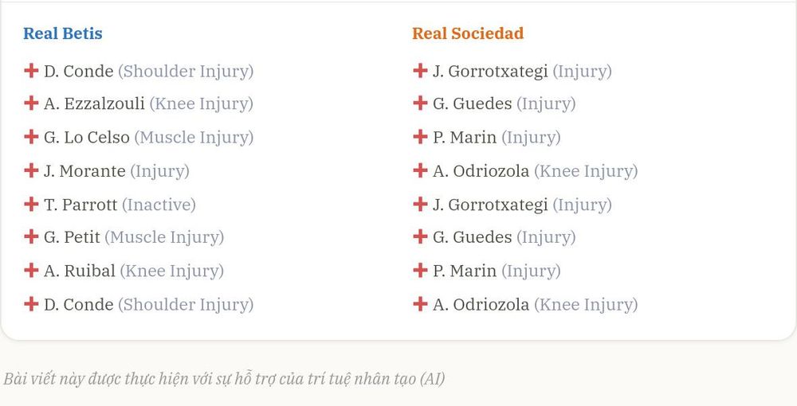The image size is (797, 406).
Task: Open the Real Sociedad team heading
Action: 468,33
